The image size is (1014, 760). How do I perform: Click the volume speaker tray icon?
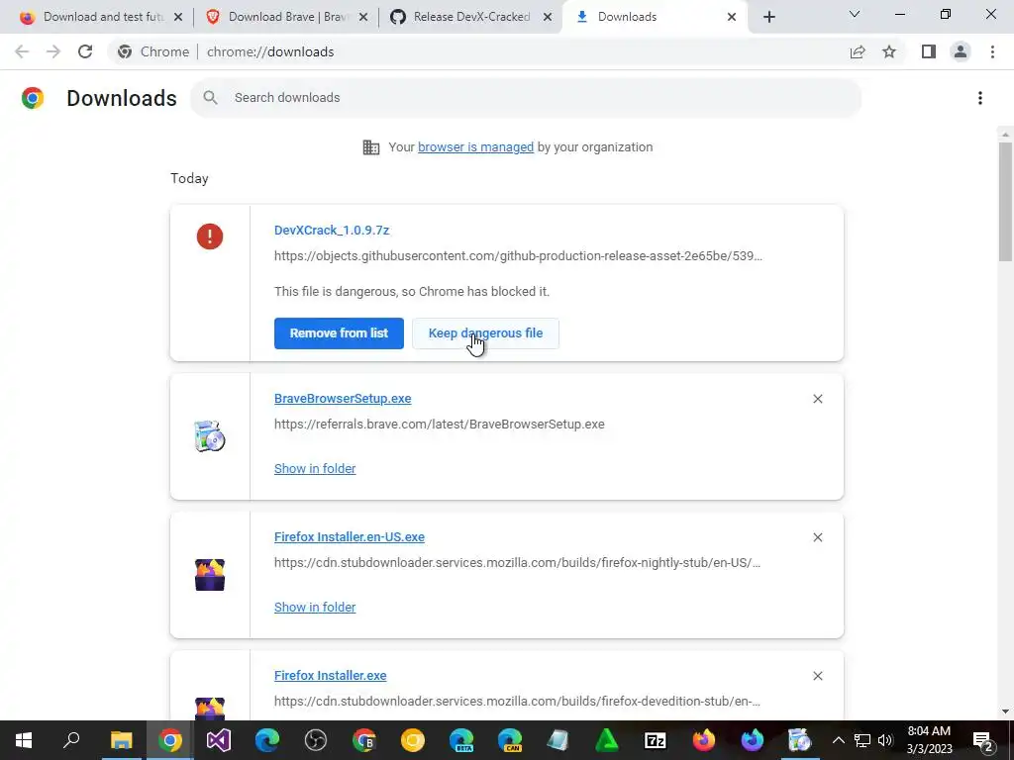885,740
